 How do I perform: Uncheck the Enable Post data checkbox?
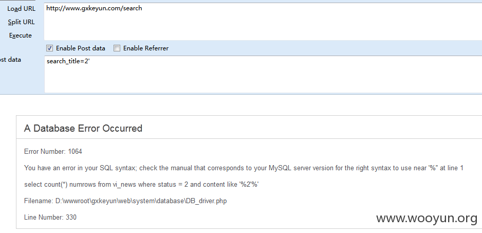pyautogui.click(x=49, y=48)
